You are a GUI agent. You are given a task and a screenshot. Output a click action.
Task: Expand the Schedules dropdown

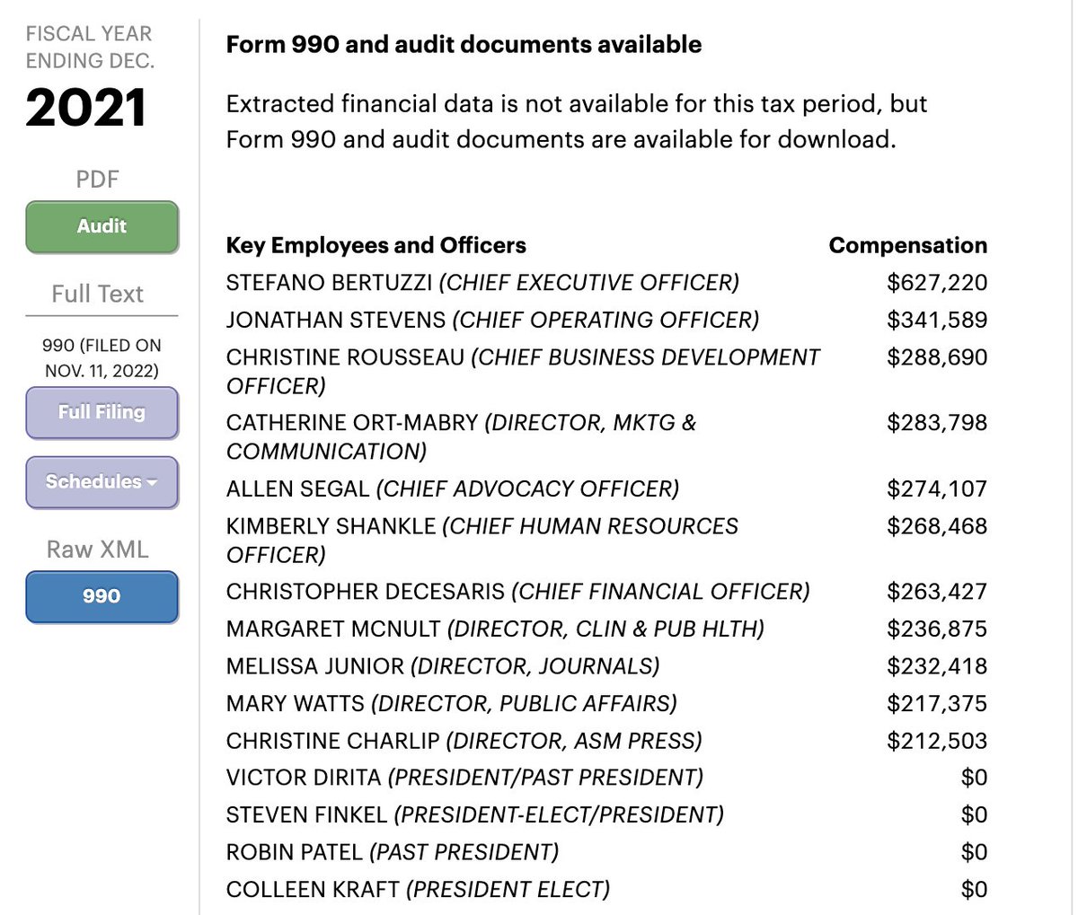pyautogui.click(x=102, y=481)
